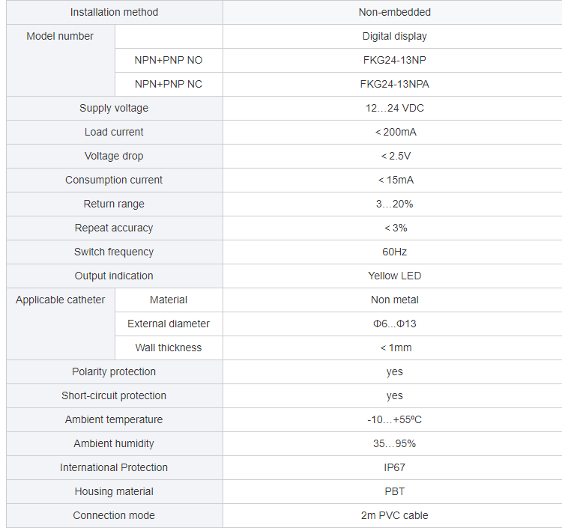Click the Voltage drop row label

click(x=114, y=157)
